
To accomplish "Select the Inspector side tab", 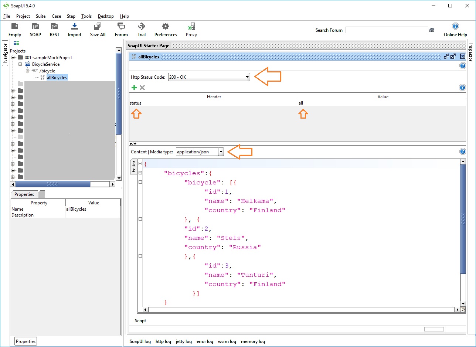I will pyautogui.click(x=471, y=52).
